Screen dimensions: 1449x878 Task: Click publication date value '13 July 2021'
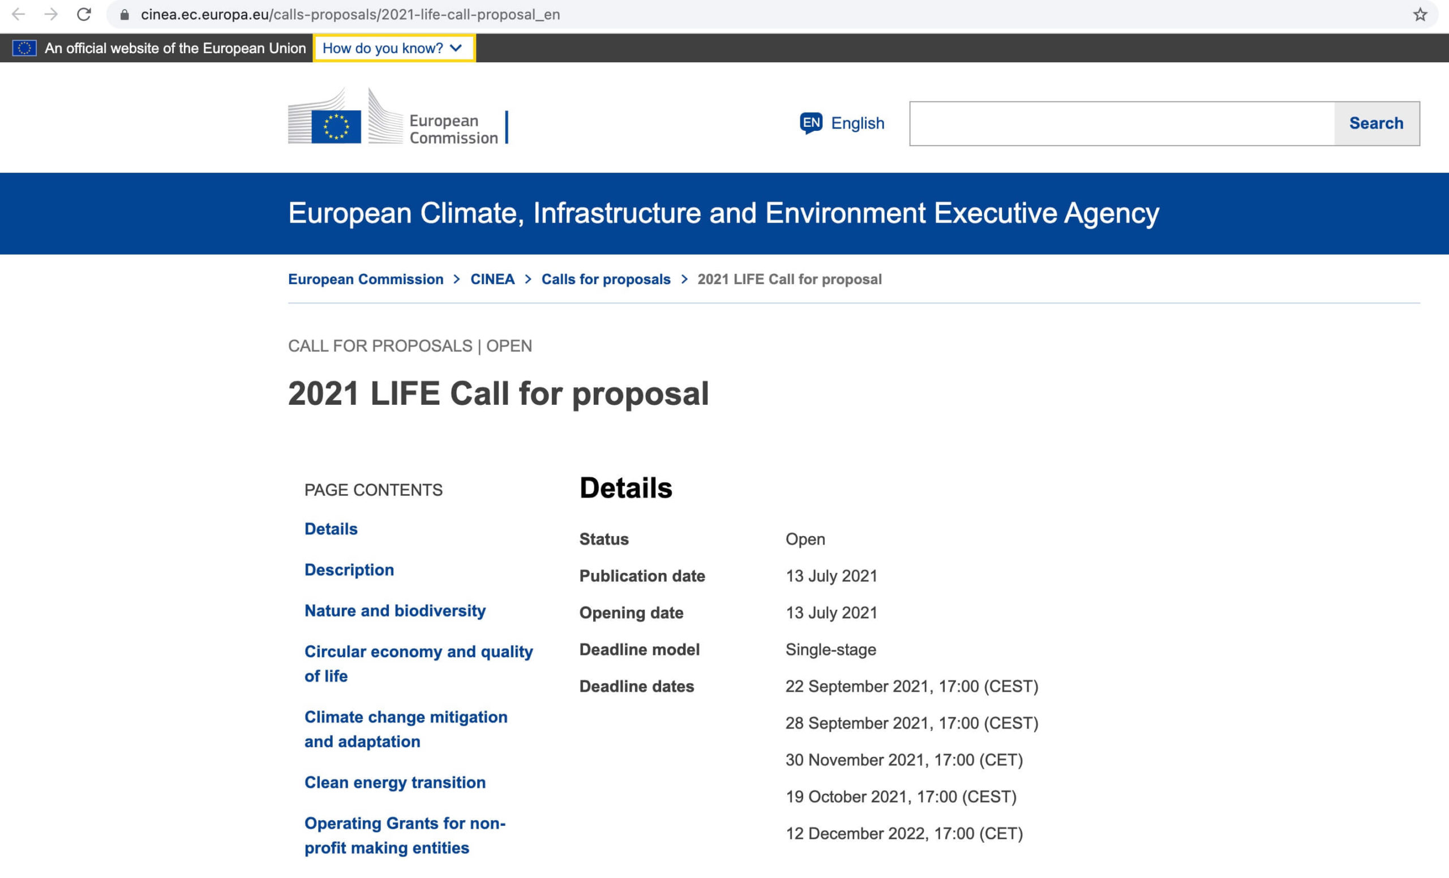[831, 576]
